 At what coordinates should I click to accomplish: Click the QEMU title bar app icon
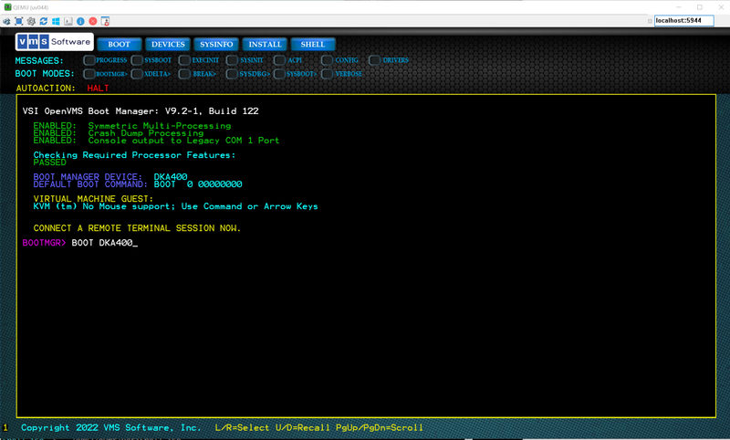coord(7,7)
